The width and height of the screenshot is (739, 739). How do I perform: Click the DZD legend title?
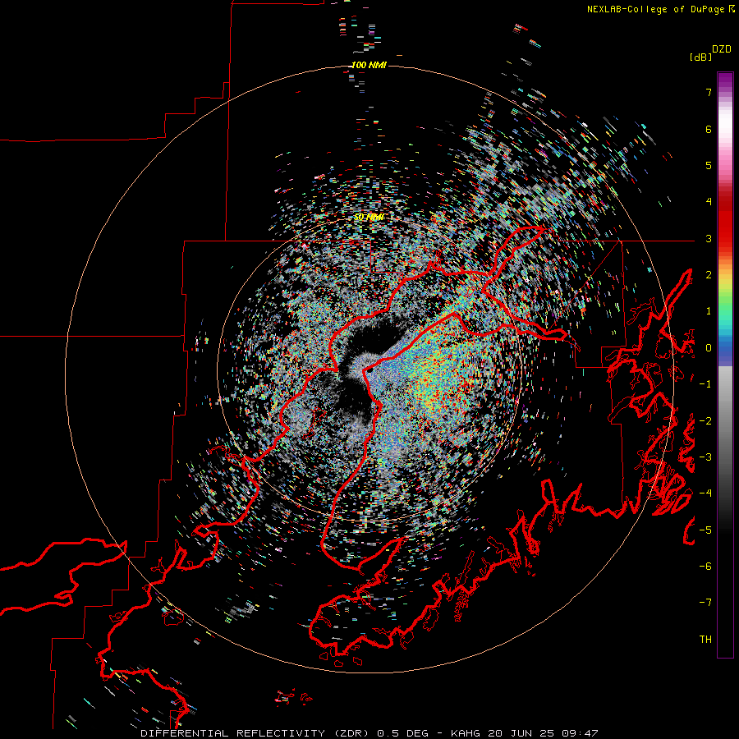(722, 49)
